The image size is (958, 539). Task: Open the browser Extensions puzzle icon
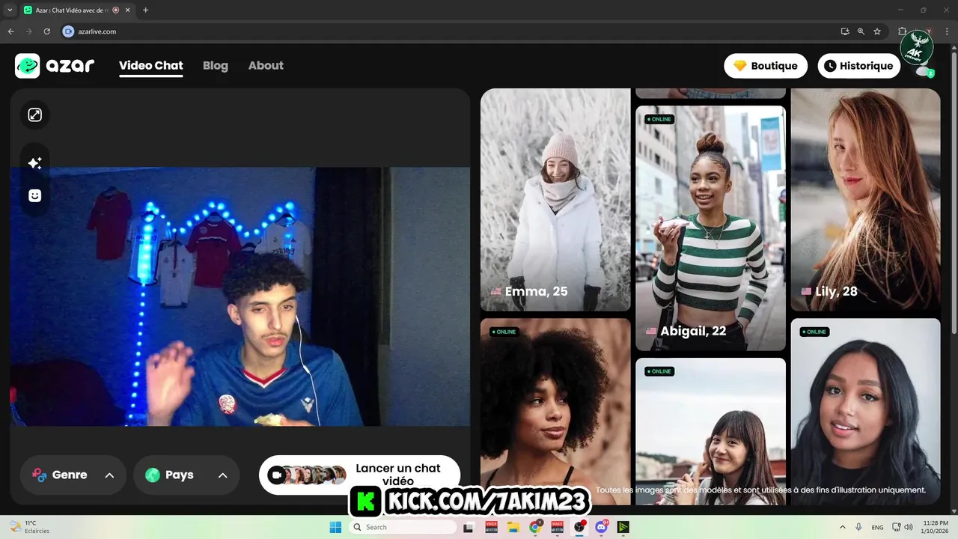pos(902,31)
